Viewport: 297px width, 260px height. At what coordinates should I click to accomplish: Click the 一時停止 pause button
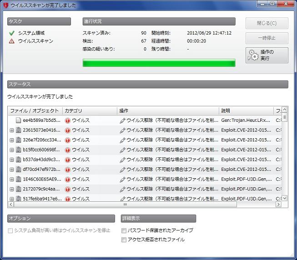coord(267,38)
